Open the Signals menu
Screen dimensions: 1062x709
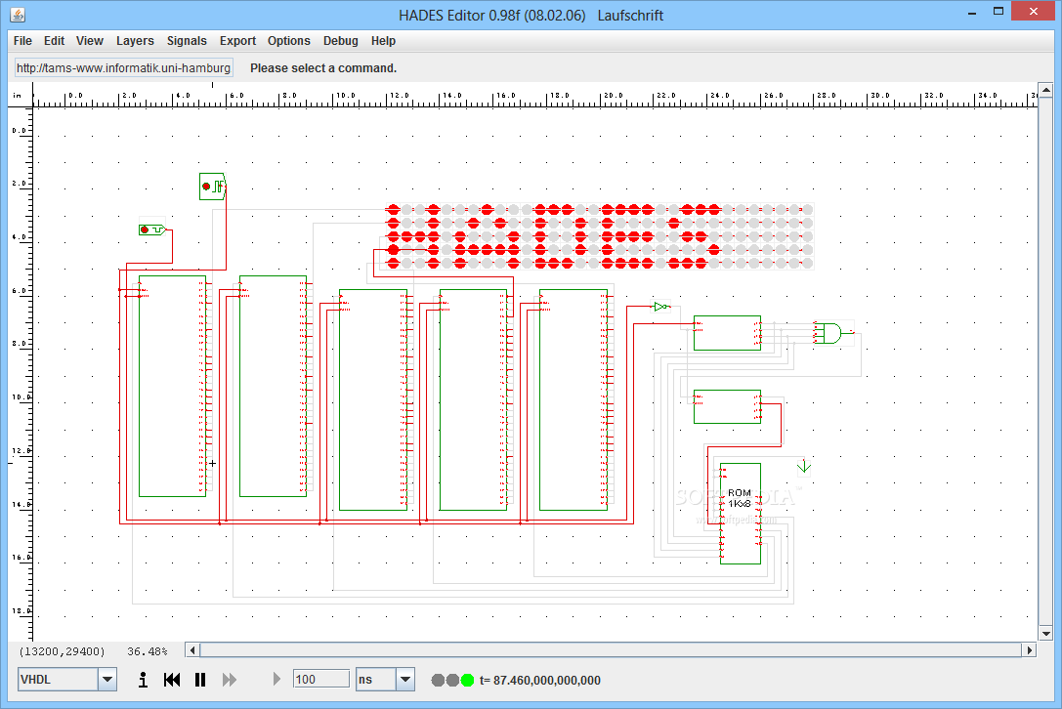coord(187,41)
